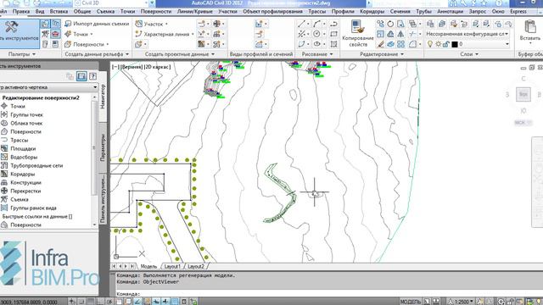Expand the Слои panel dropdown

(x=469, y=54)
